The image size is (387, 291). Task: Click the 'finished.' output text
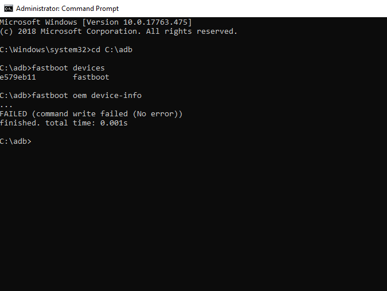(x=21, y=123)
